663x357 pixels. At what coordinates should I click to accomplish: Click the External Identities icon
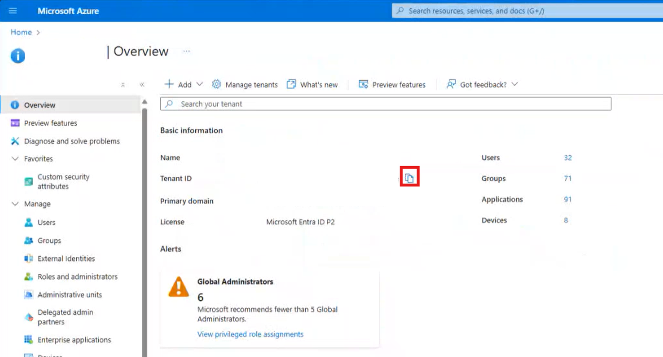[x=29, y=258]
